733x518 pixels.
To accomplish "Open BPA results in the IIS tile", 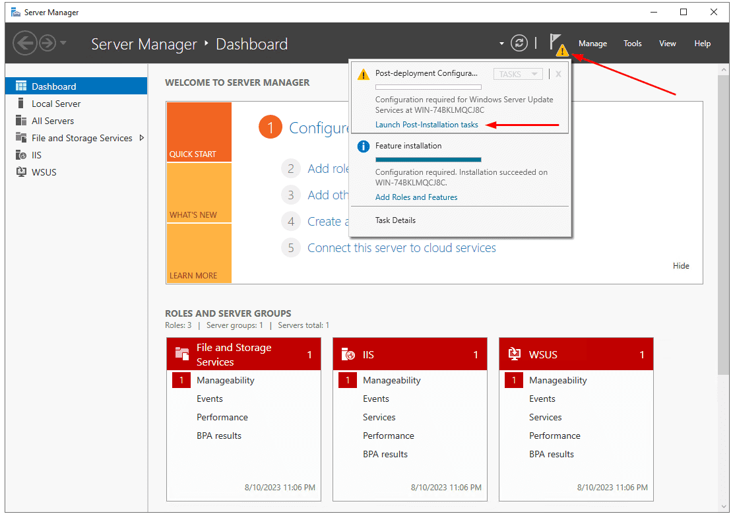I will (385, 454).
